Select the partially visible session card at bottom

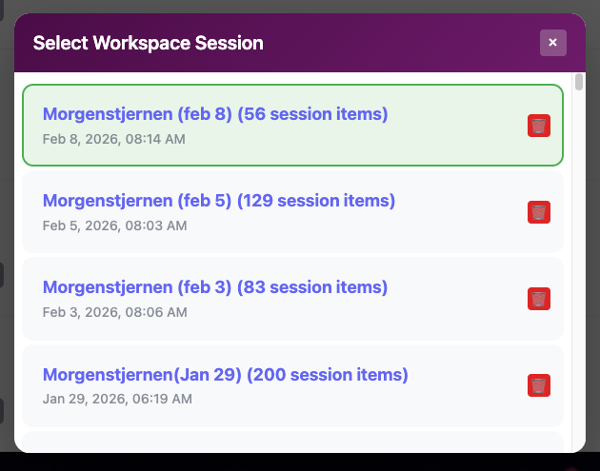coord(286,443)
